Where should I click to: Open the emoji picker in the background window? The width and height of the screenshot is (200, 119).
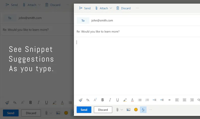pyautogui.click(x=66, y=113)
